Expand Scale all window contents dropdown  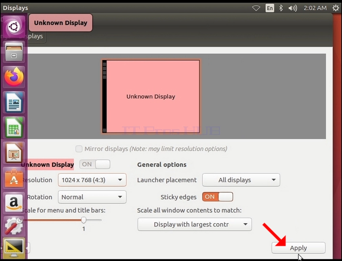pyautogui.click(x=195, y=224)
